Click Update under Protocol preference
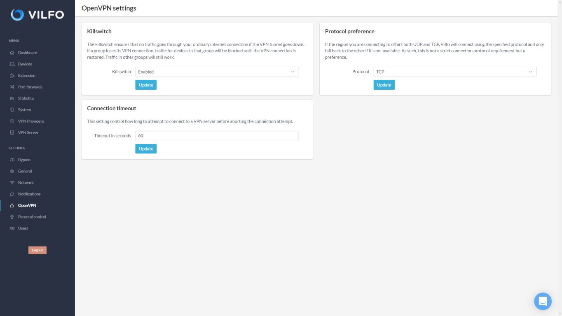562x316 pixels. click(384, 85)
